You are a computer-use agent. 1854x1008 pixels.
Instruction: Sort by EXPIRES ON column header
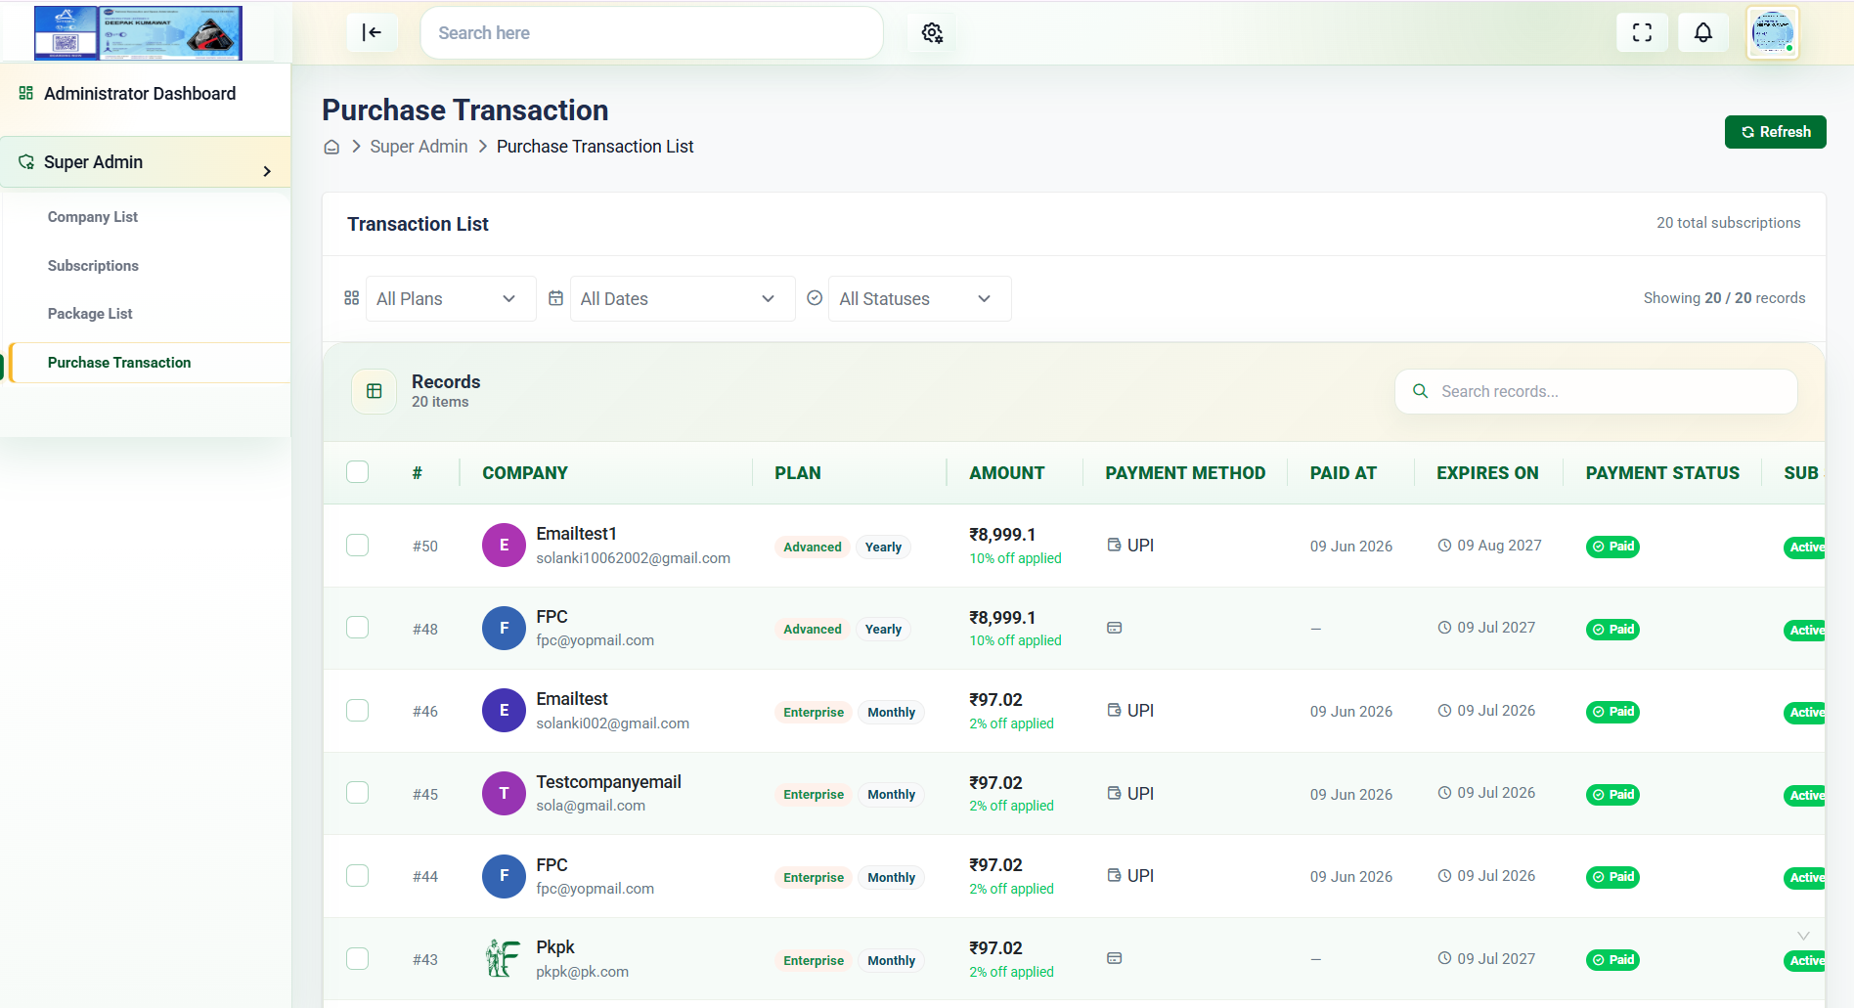tap(1487, 473)
